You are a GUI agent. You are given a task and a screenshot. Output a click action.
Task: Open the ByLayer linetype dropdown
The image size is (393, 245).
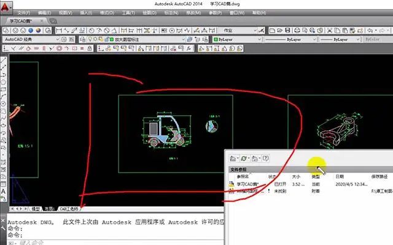(314, 39)
